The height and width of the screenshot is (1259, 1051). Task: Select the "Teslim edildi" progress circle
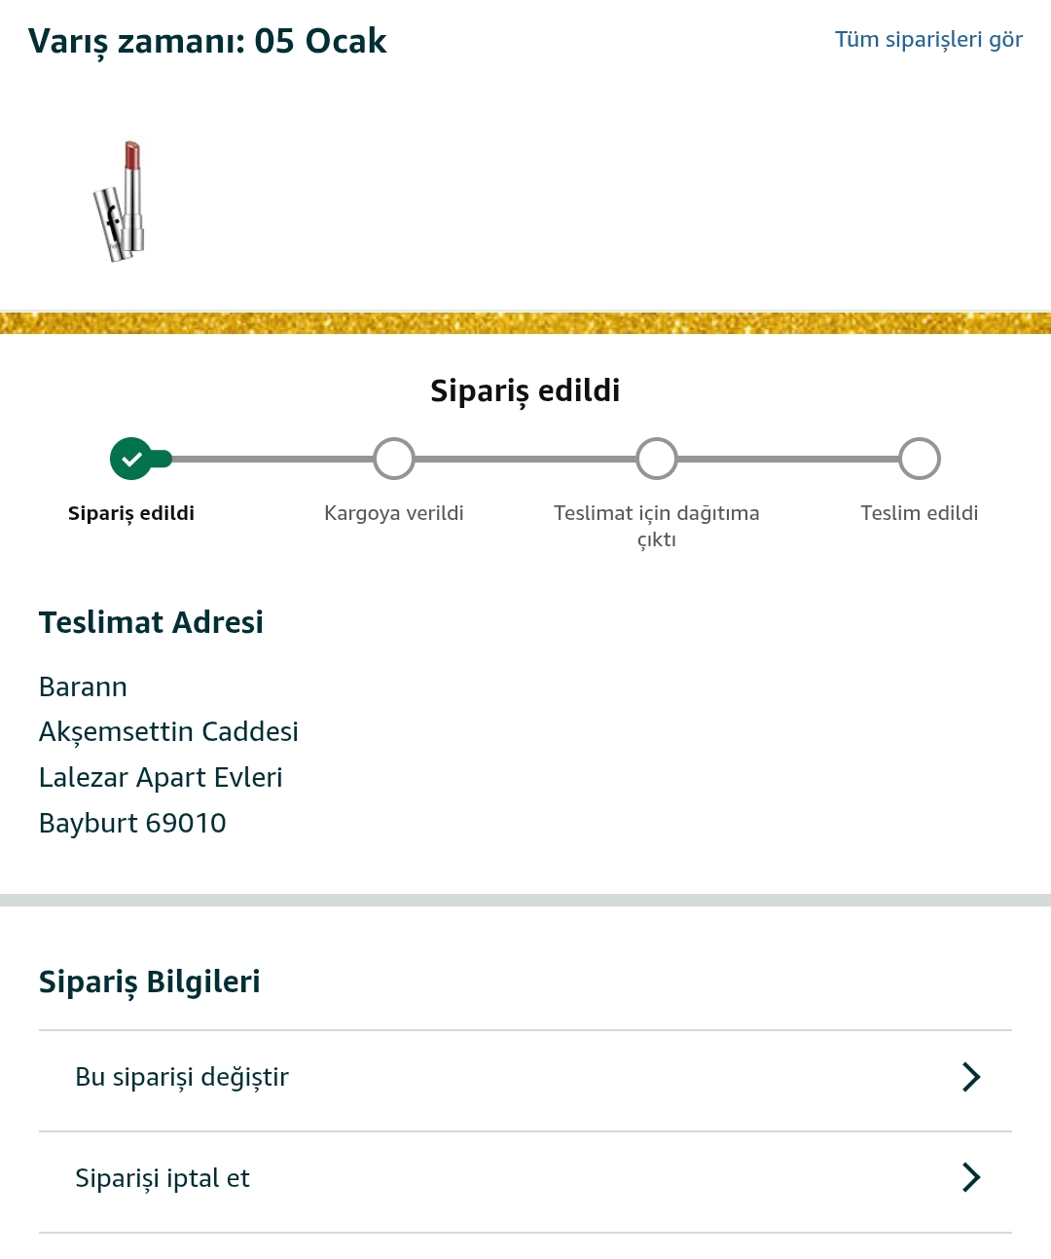[920, 459]
